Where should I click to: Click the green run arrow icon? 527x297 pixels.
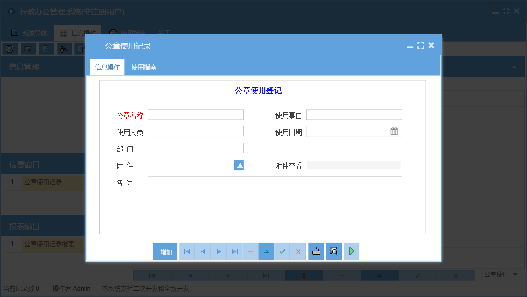pos(351,251)
